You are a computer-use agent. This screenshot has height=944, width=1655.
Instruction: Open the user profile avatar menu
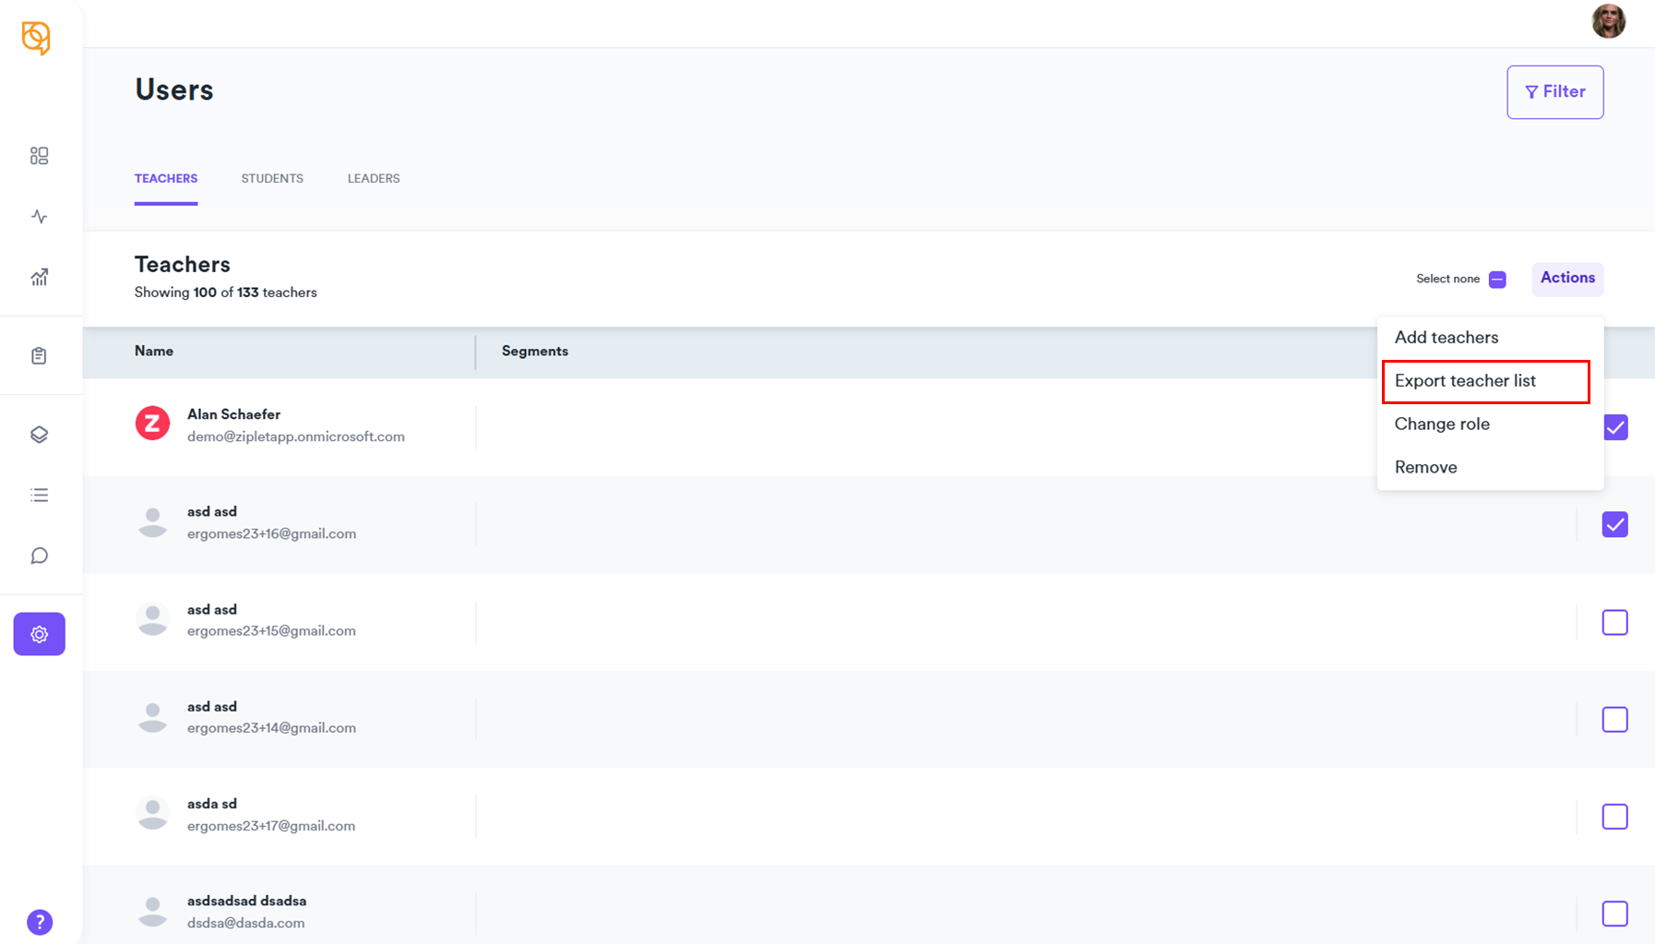pos(1608,21)
